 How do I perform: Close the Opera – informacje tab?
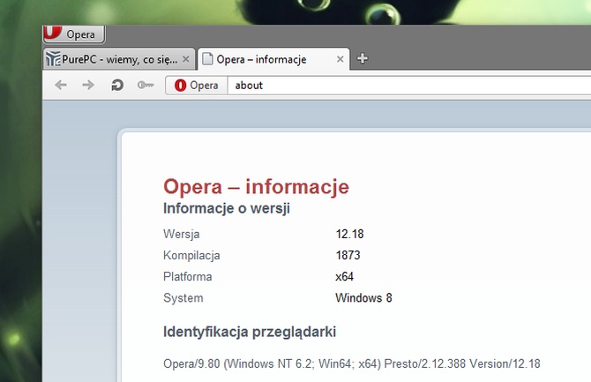coord(340,59)
